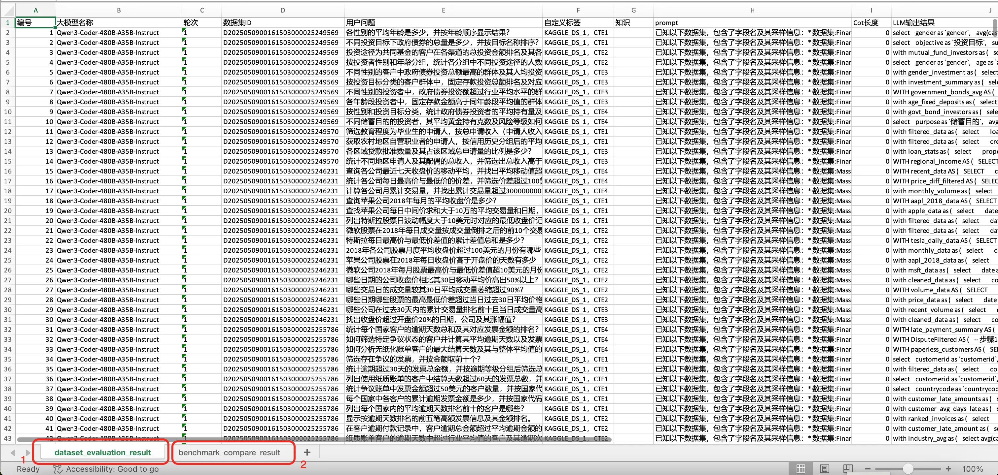998x475 pixels.
Task: Click the zoom in plus icon
Action: click(948, 468)
